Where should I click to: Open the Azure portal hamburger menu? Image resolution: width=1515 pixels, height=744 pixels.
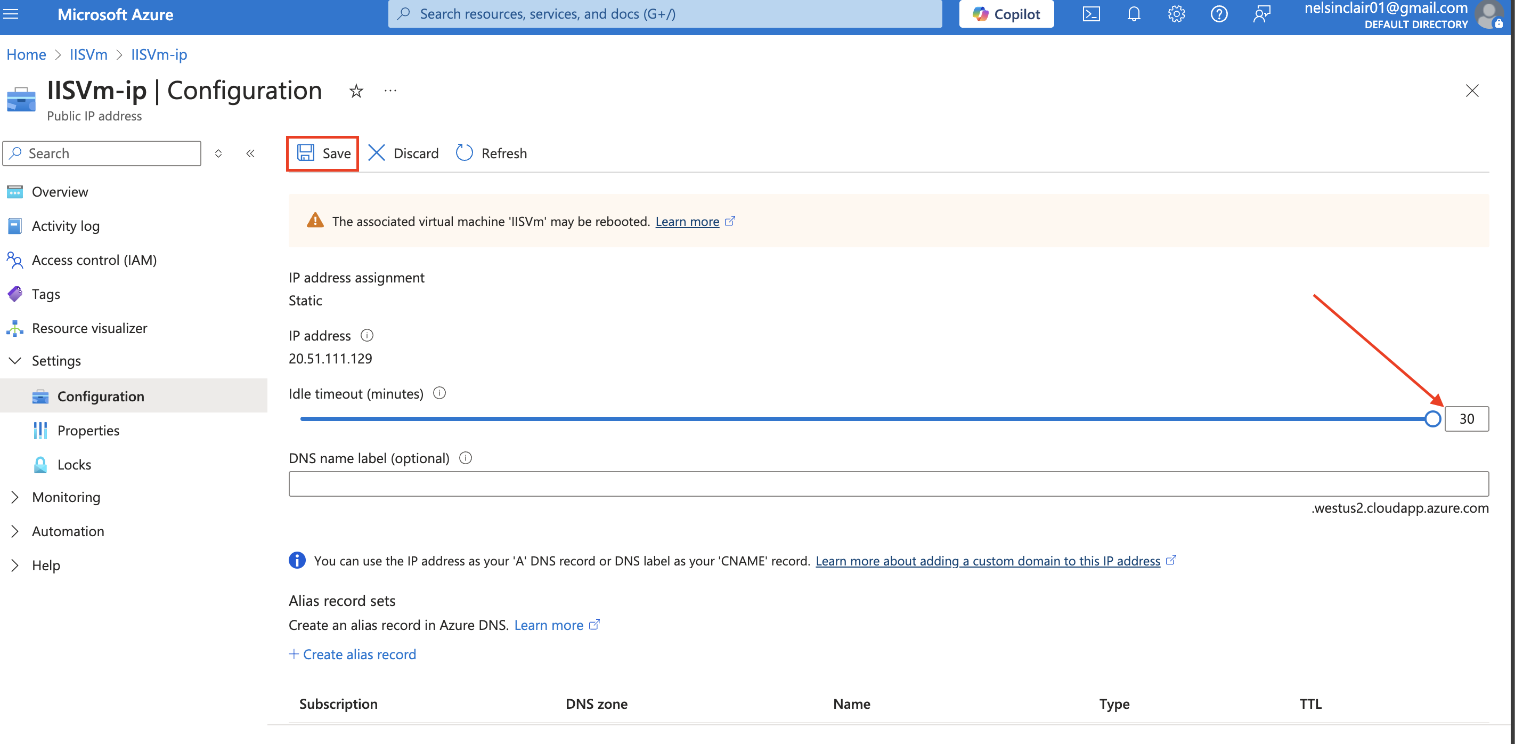(x=11, y=13)
